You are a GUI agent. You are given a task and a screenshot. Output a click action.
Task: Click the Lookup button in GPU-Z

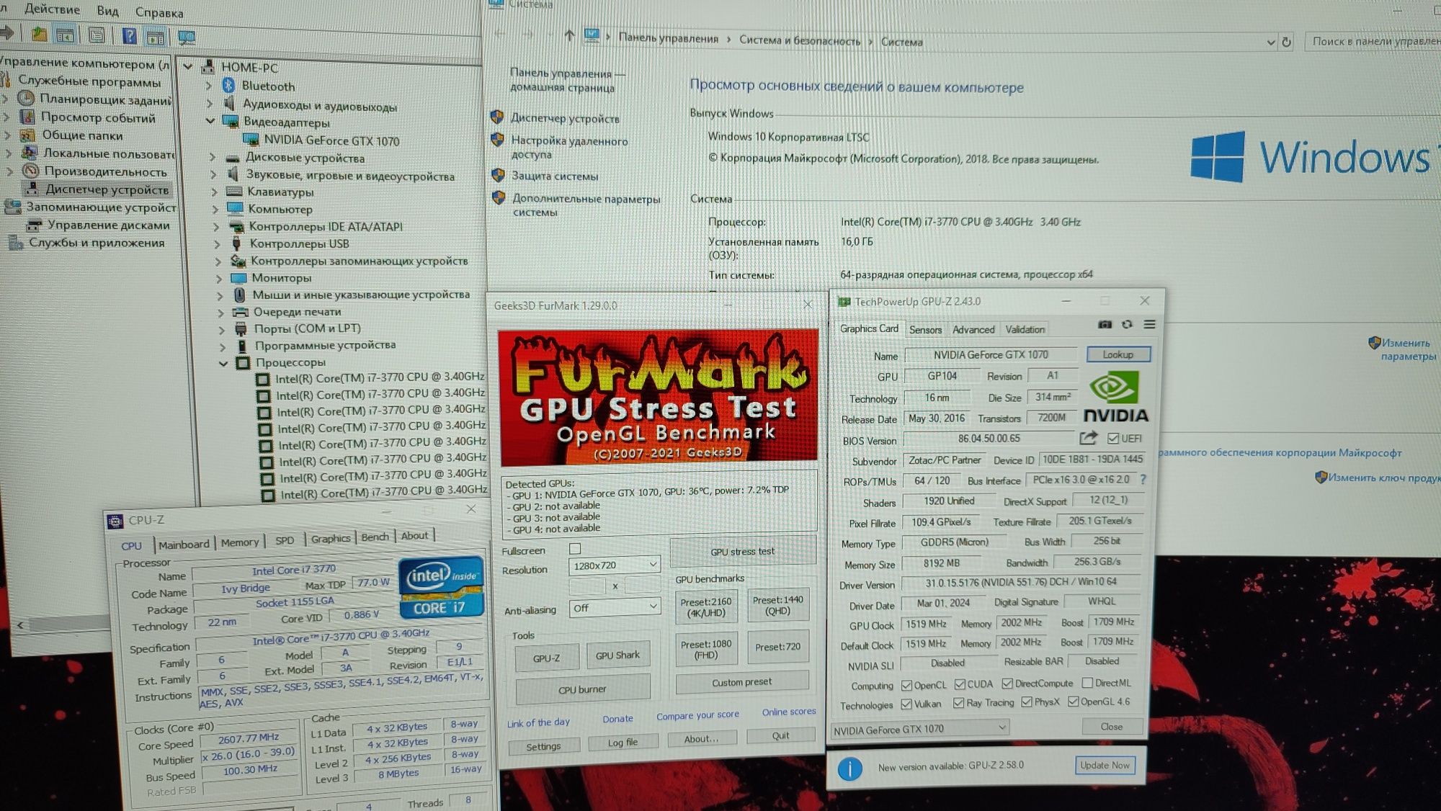pos(1117,354)
